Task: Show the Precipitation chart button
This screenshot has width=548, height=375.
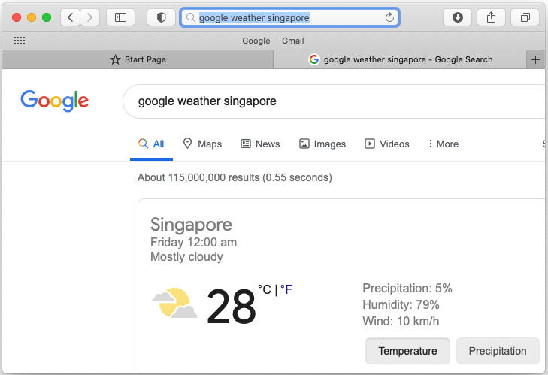Action: (498, 351)
